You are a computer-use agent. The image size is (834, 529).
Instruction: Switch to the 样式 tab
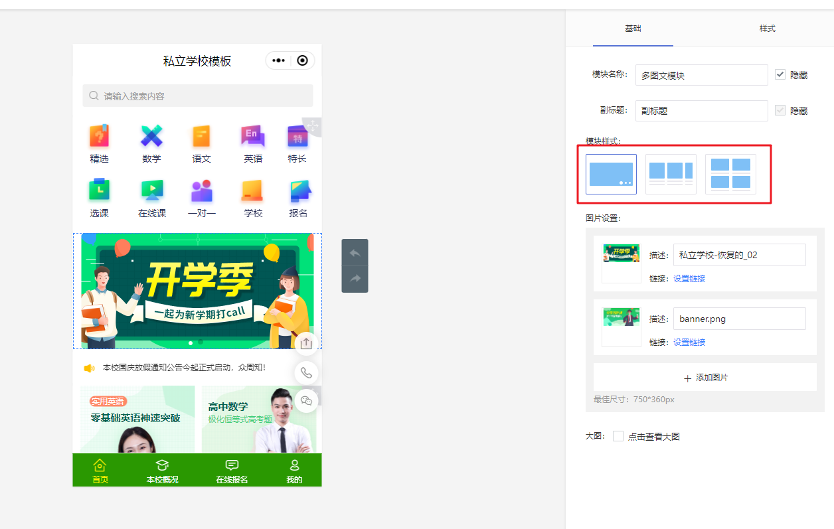point(768,29)
